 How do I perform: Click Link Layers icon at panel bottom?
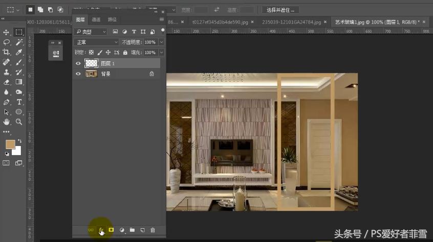pos(91,230)
